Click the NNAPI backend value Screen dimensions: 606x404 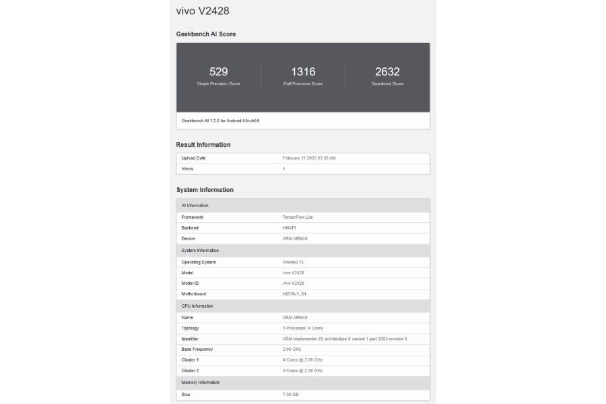(x=289, y=228)
